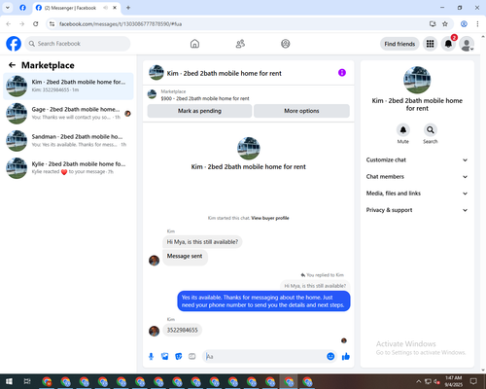Open the Windows notification center icon
The image size is (486, 389).
pos(473,381)
